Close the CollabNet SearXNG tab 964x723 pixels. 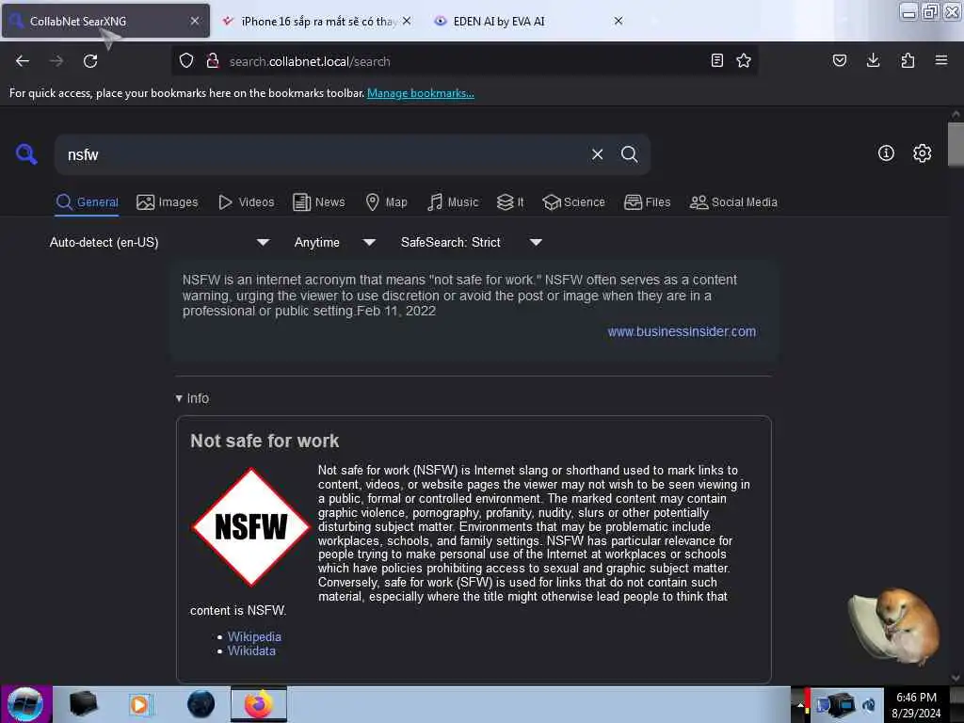tap(194, 21)
